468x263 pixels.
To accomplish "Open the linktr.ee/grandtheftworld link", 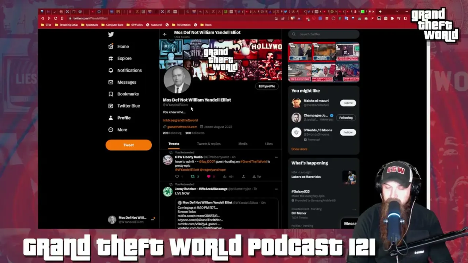I will tap(180, 120).
